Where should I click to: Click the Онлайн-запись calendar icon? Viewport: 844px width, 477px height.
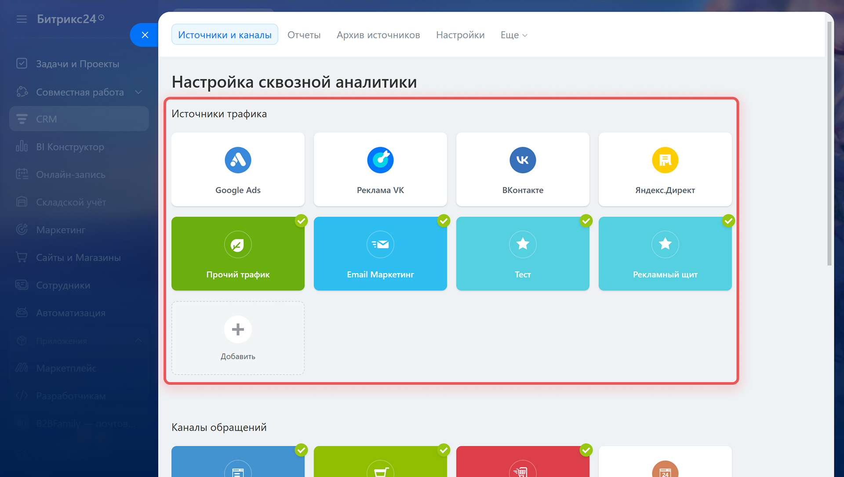tap(22, 174)
